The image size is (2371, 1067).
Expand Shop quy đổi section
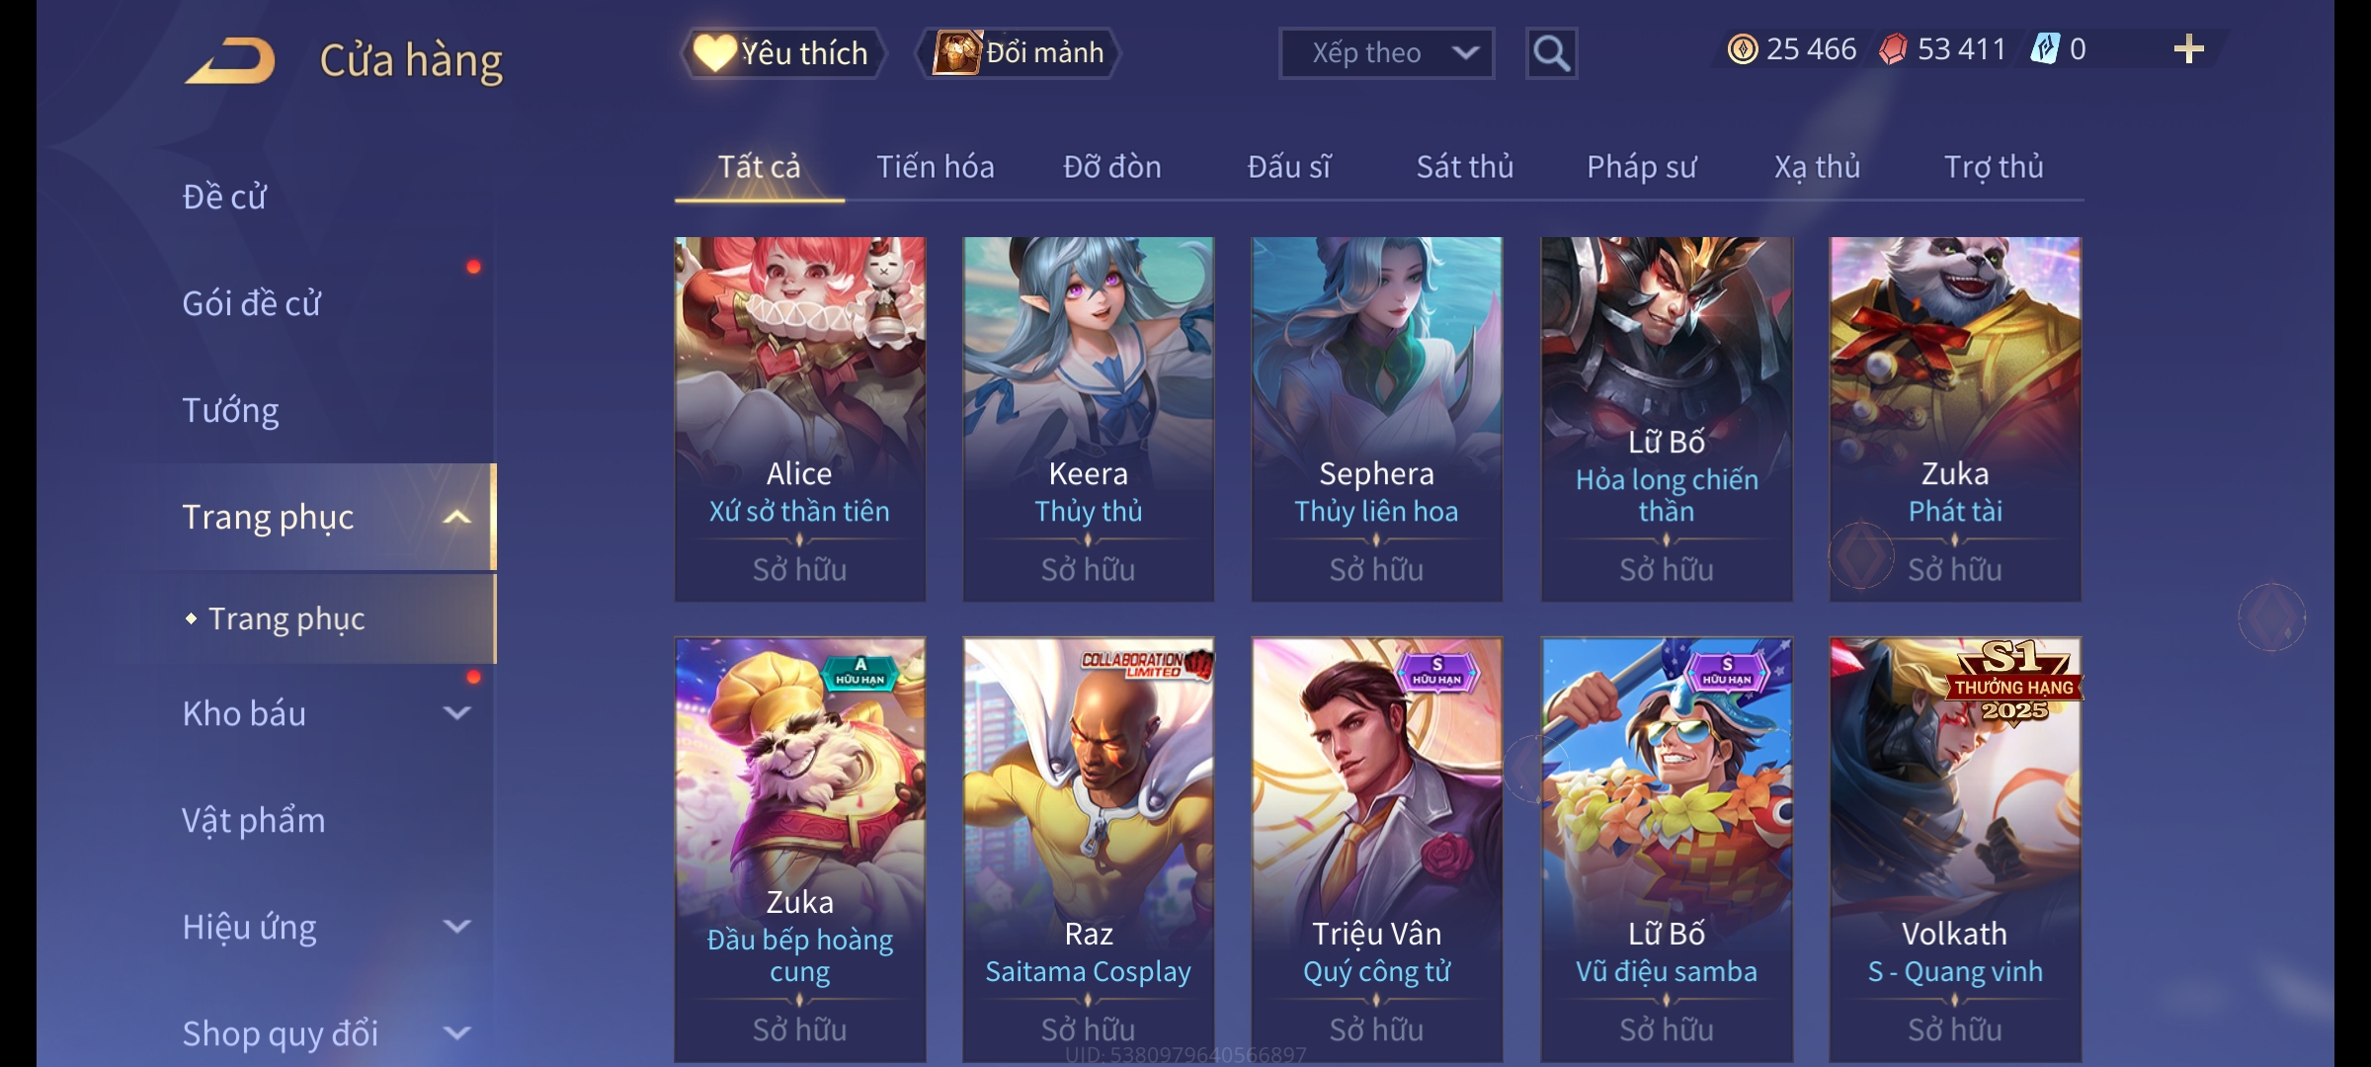pos(456,1033)
